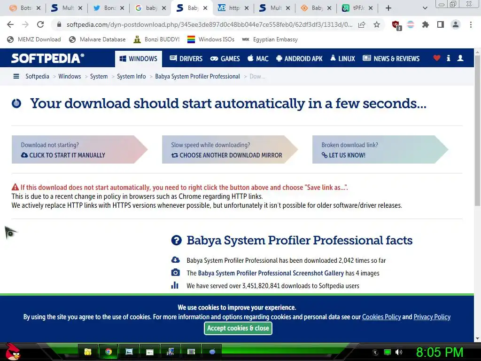This screenshot has height=361, width=481.
Task: Open News & Reviews section
Action: (x=391, y=59)
